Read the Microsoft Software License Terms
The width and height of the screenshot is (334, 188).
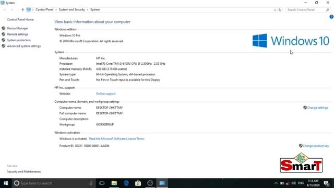(x=116, y=139)
